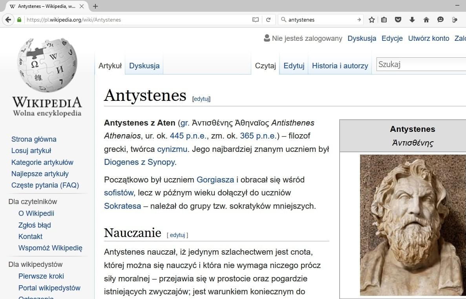
Task: Select the Antystenes – Wikipedia browser tab
Action: pos(47,6)
